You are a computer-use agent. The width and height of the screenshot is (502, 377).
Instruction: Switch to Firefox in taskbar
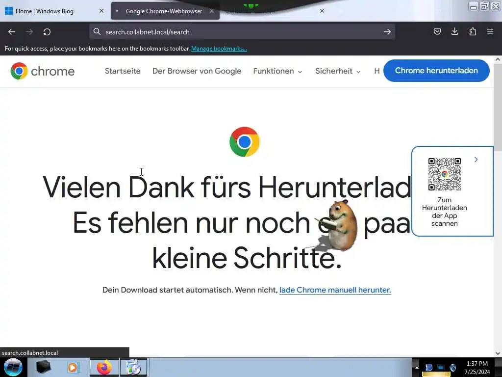pos(104,367)
